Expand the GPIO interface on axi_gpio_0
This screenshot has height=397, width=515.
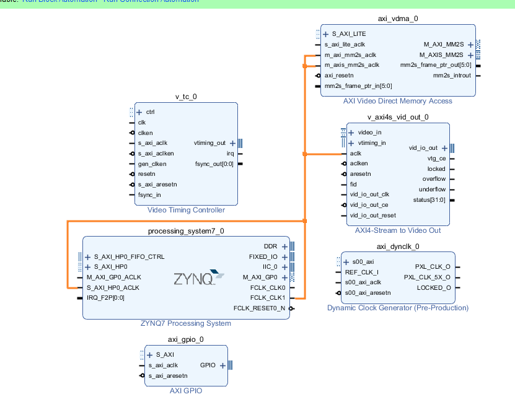222,365
